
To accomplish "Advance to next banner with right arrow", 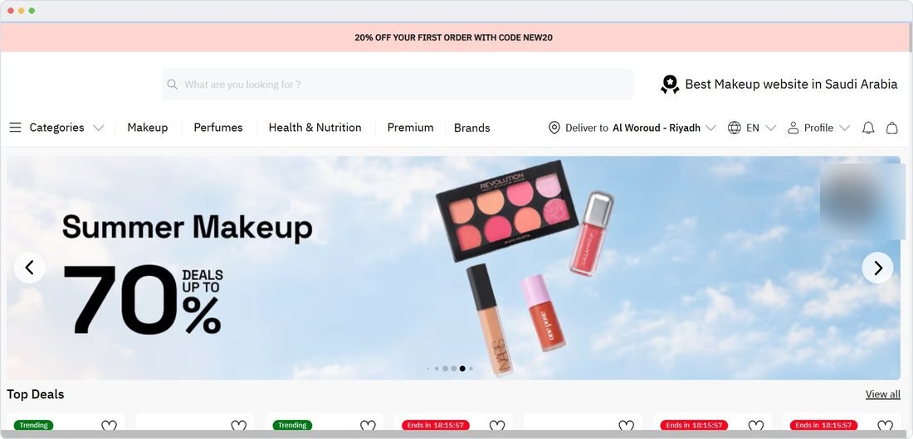I will point(877,268).
